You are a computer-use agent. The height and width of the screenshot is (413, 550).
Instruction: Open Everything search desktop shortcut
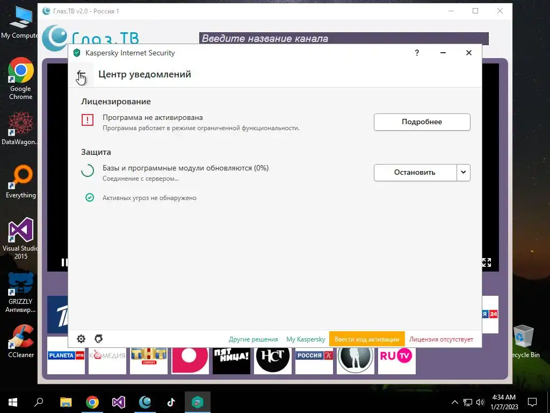pyautogui.click(x=21, y=182)
